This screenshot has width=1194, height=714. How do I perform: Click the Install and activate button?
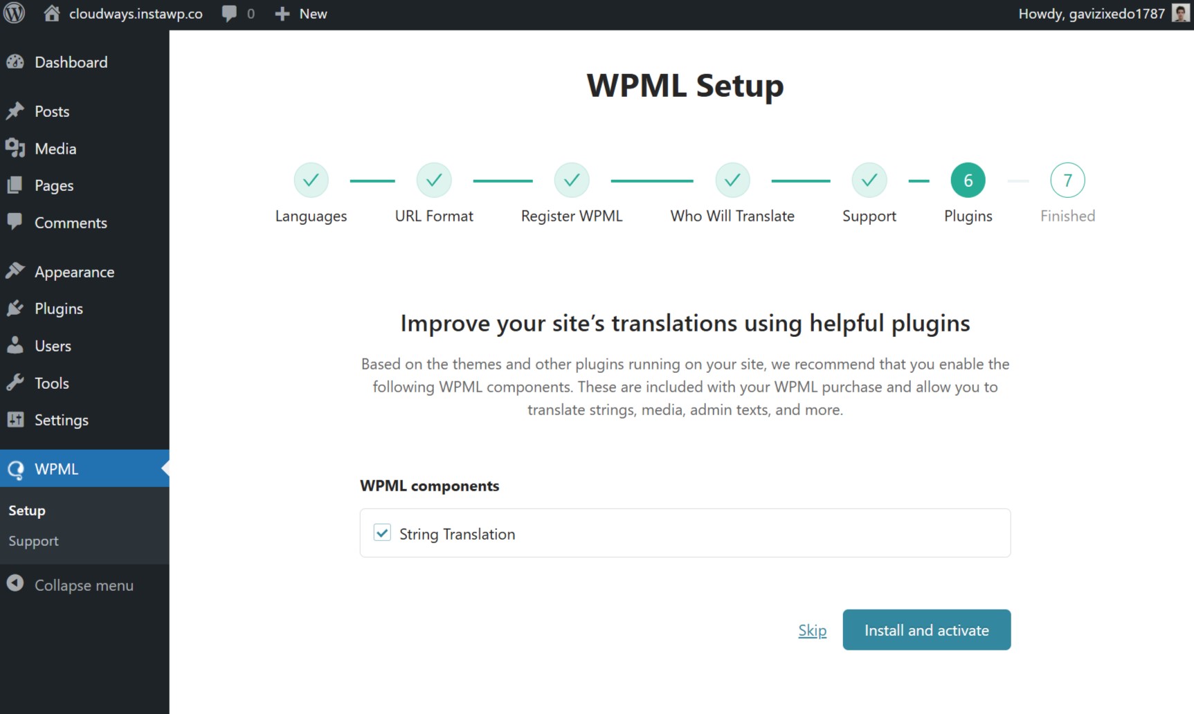[927, 630]
